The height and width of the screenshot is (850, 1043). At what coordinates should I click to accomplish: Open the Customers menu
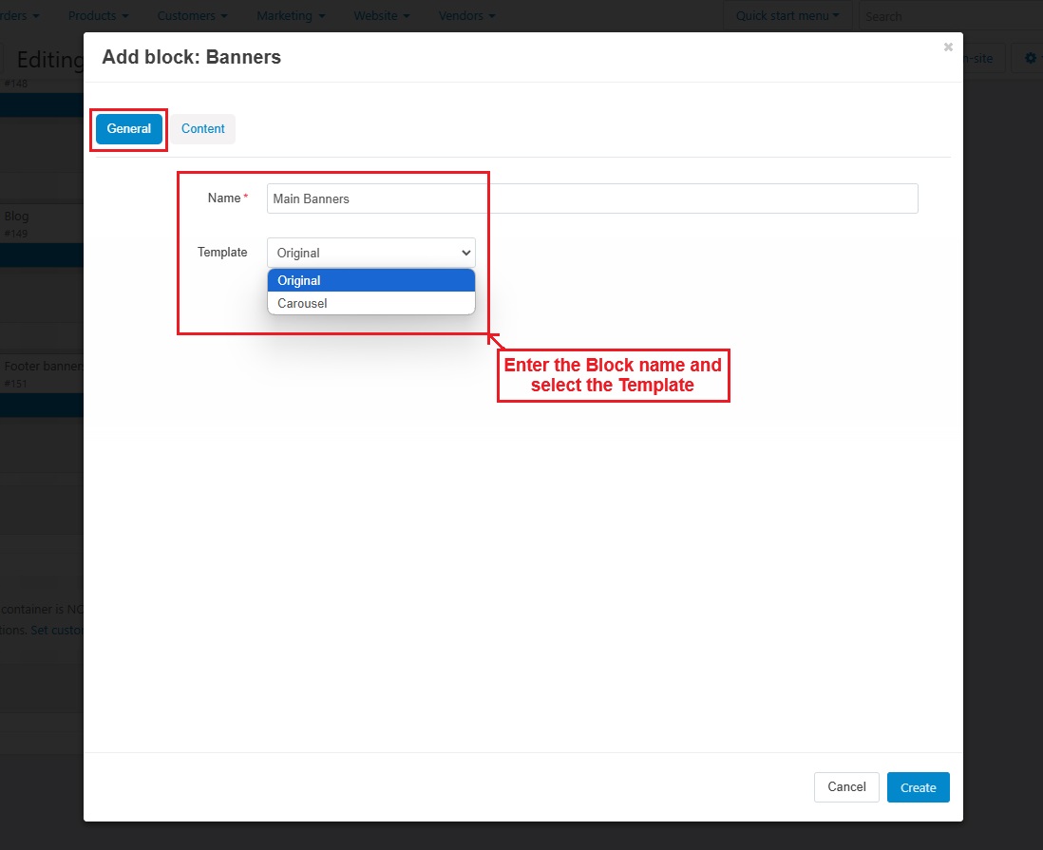pos(192,16)
